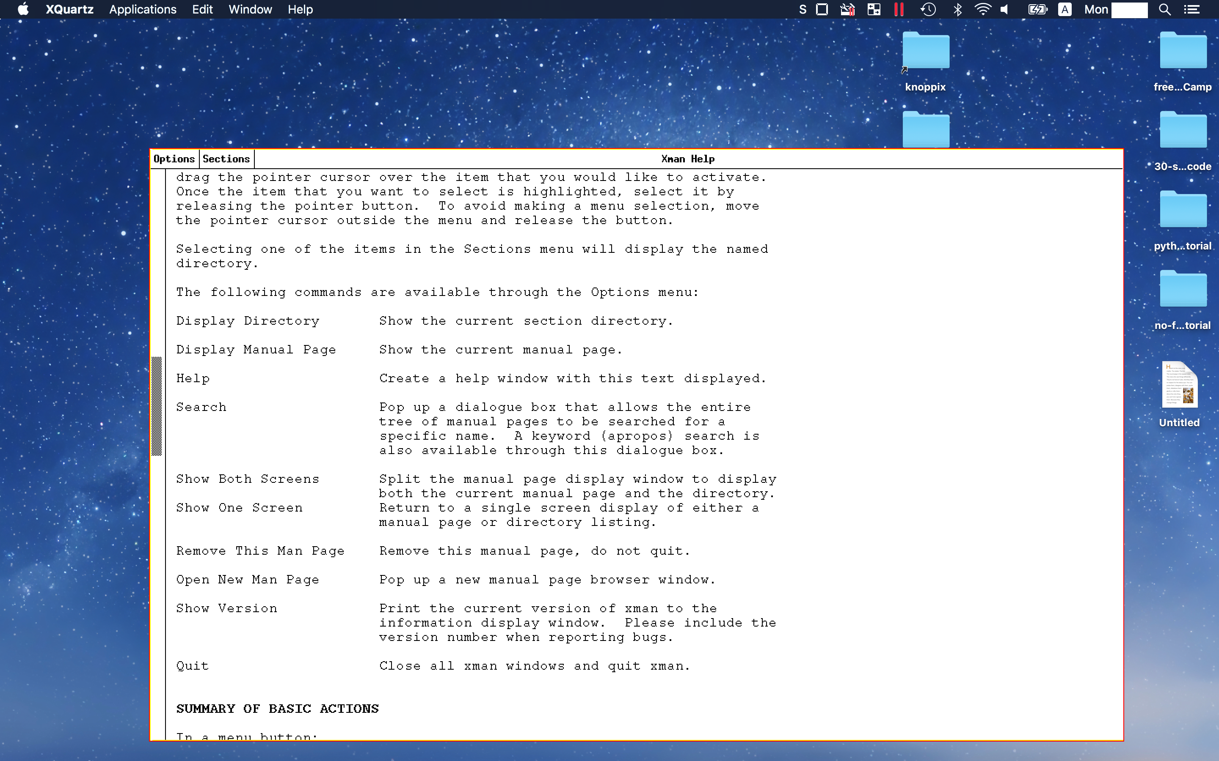
Task: Open the 30-s...code folder
Action: (1183, 130)
